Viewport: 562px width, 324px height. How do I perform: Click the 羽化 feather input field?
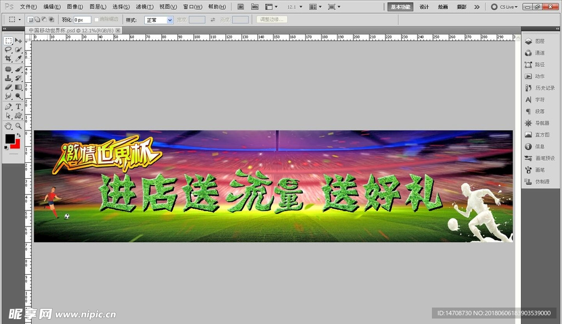pos(82,20)
